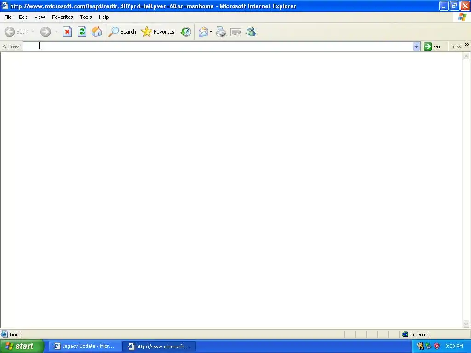This screenshot has width=471, height=353.
Task: Click the Internet zone globe icon
Action: [x=406, y=335]
